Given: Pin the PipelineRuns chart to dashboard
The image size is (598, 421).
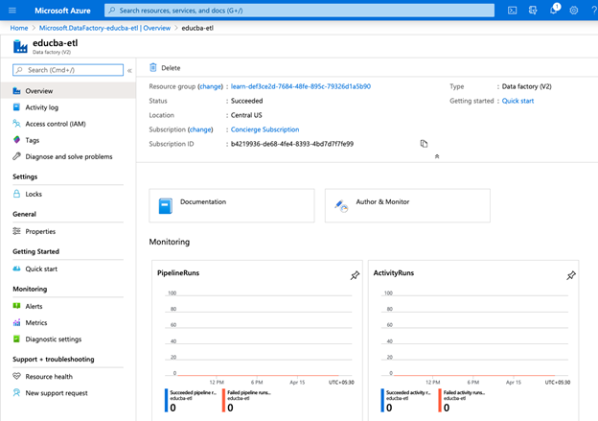Looking at the screenshot, I should (x=355, y=275).
